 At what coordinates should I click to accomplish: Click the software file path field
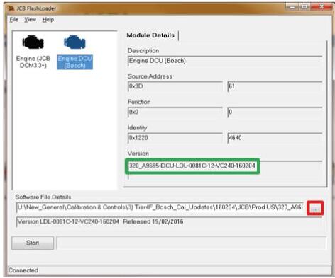pyautogui.click(x=160, y=207)
